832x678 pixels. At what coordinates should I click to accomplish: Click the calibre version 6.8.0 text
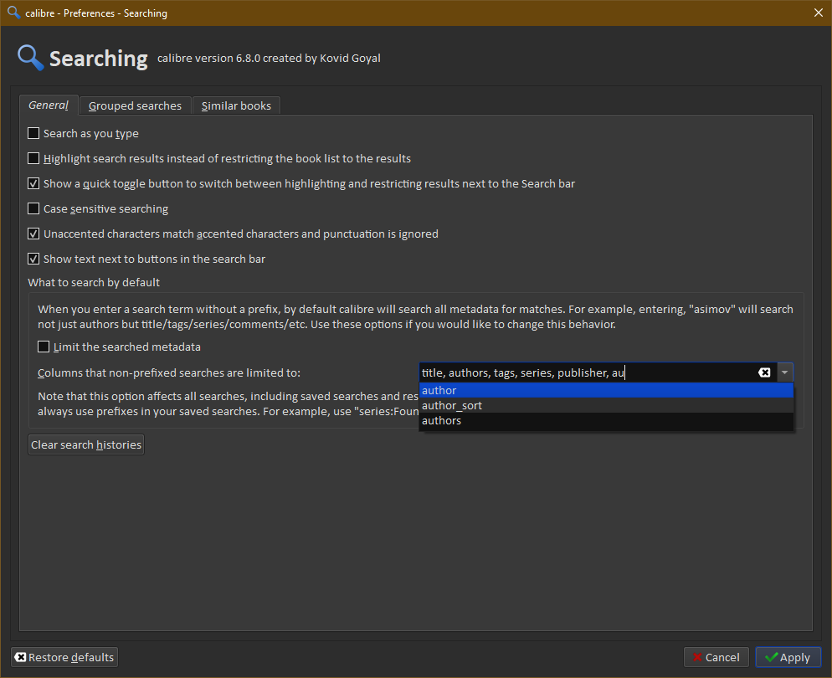pos(269,58)
